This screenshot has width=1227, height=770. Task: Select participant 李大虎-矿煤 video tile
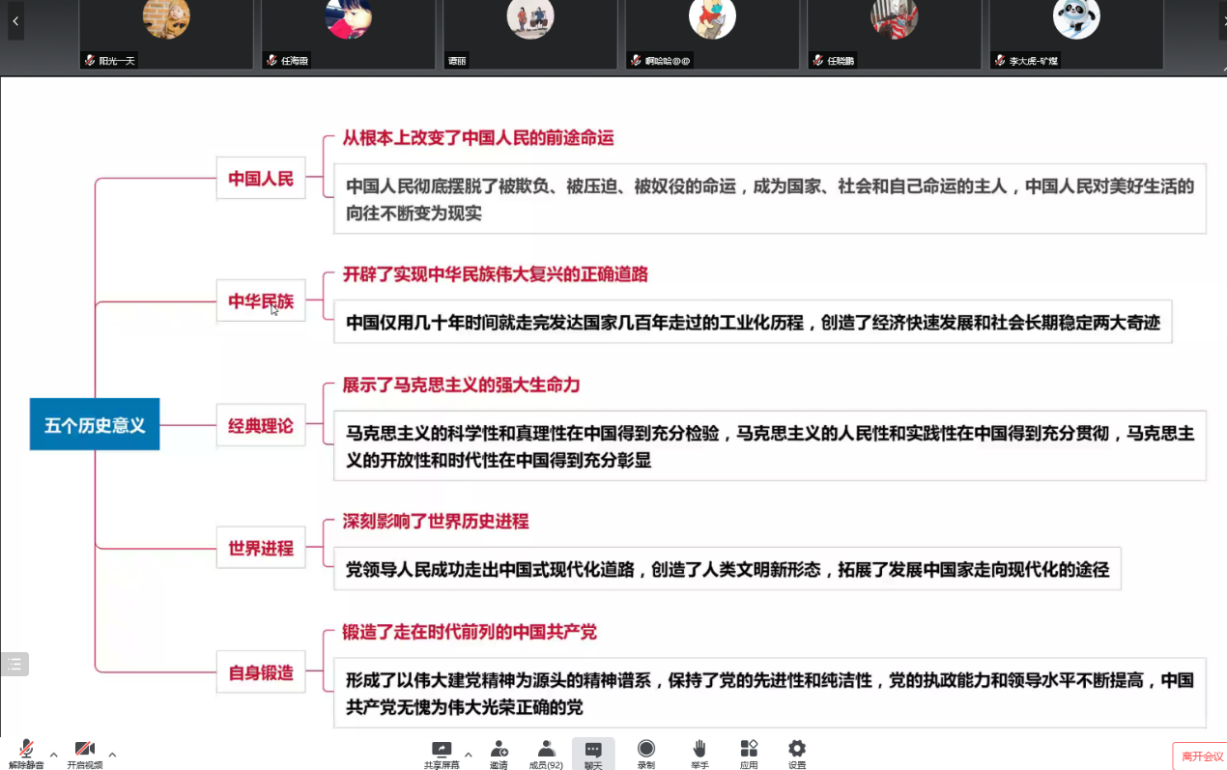coord(1076,35)
